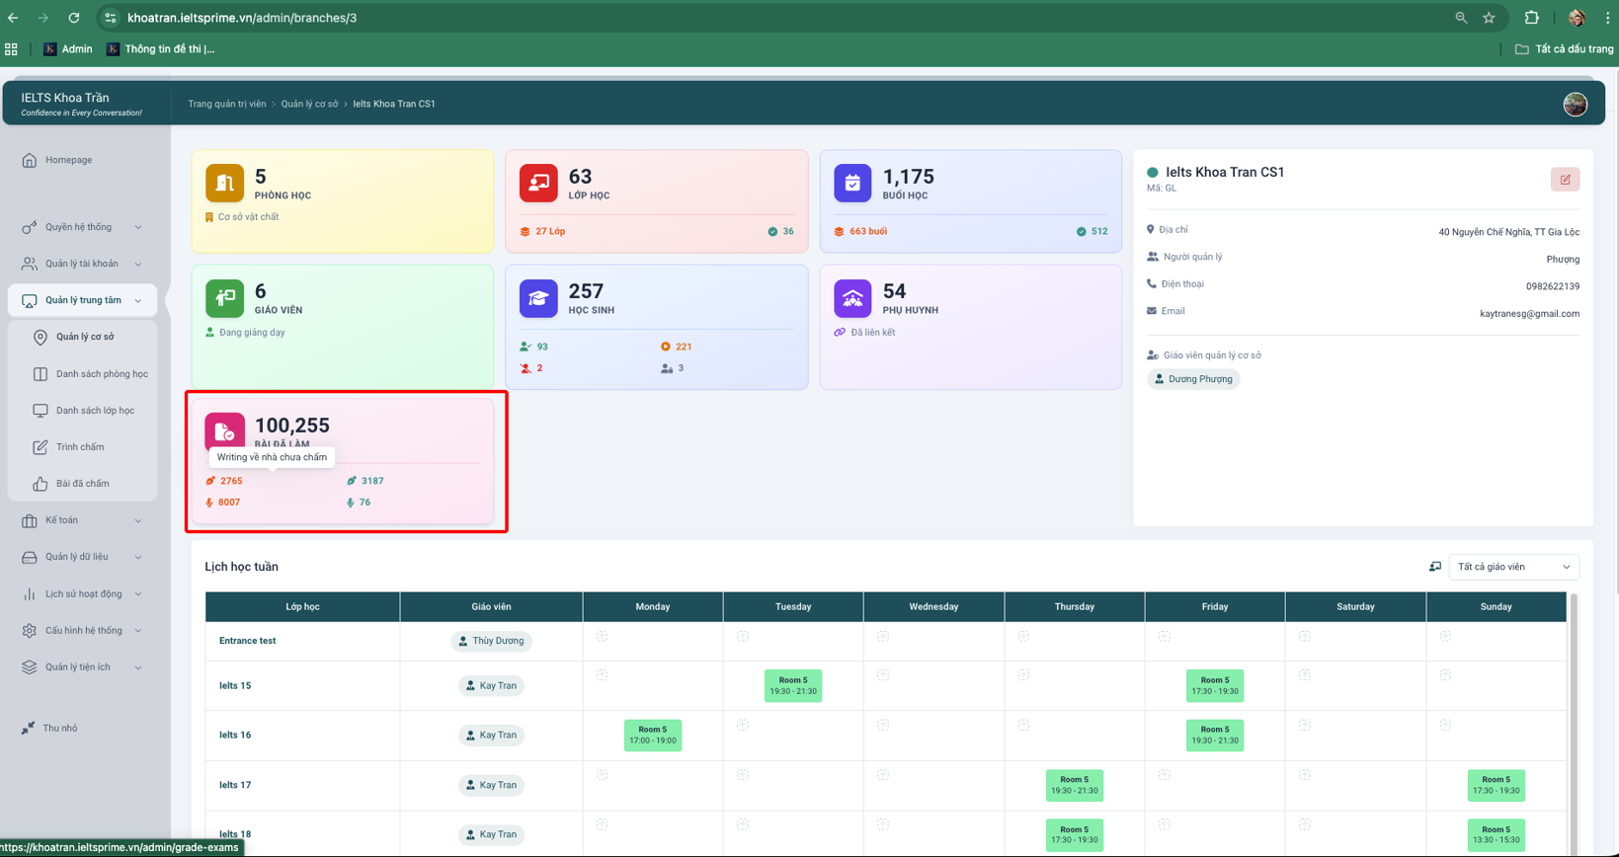Open user avatar in header
The width and height of the screenshot is (1619, 857).
pyautogui.click(x=1575, y=104)
